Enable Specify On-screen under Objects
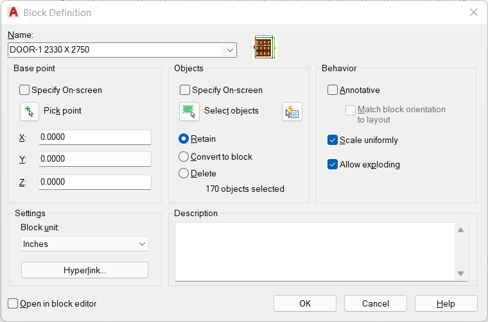 185,90
